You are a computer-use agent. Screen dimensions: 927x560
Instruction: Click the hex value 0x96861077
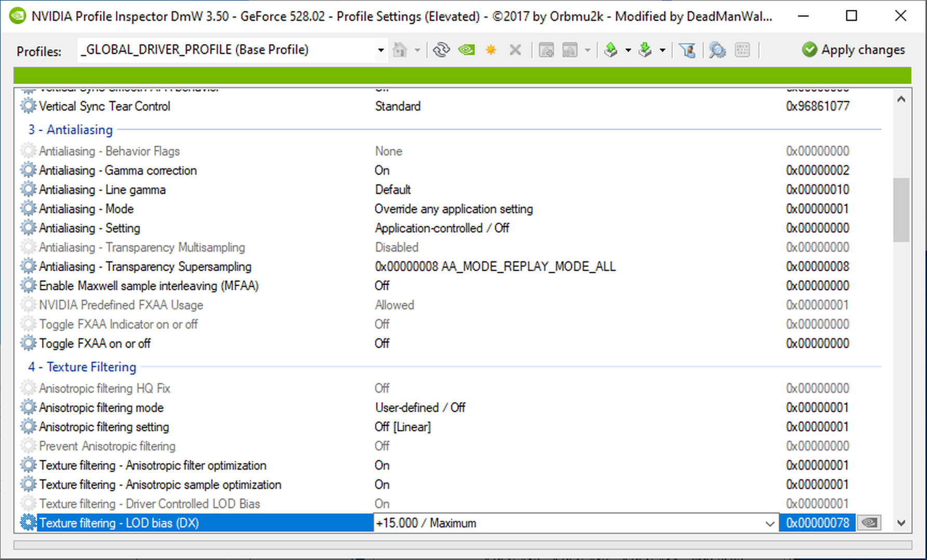[x=818, y=106]
